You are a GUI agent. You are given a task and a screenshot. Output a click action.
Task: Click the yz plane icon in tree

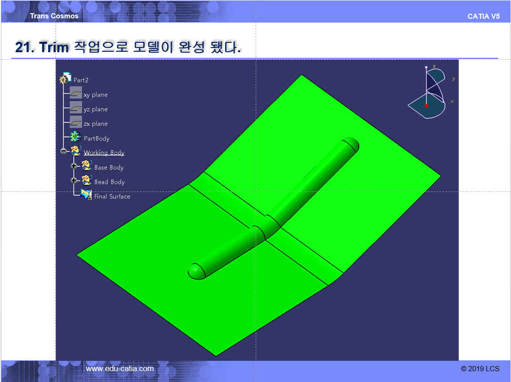[75, 109]
